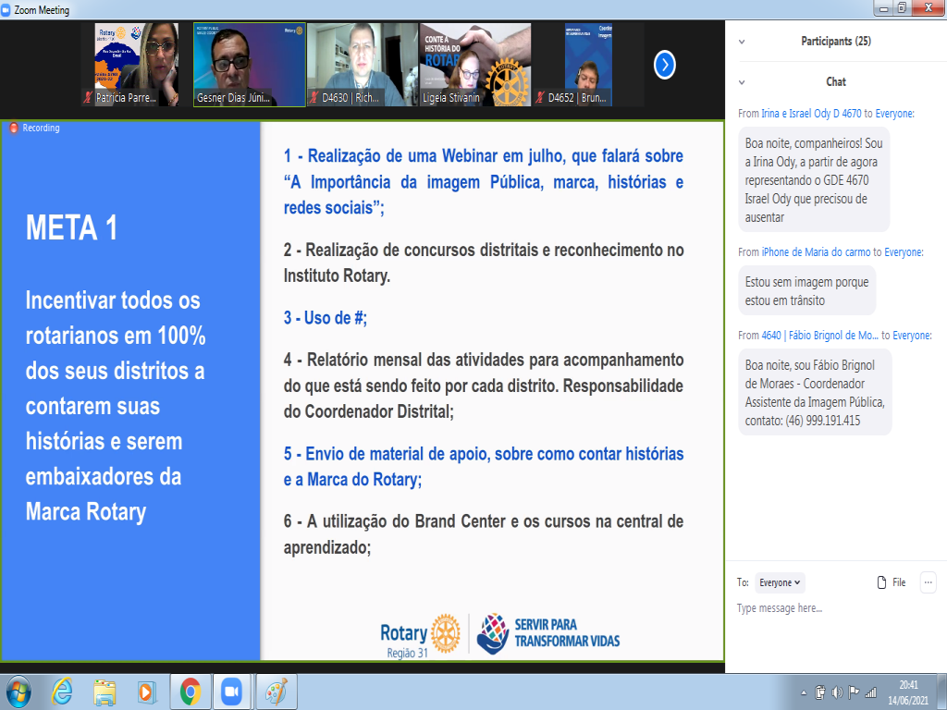Click the File attachment button in chat
947x710 pixels.
point(891,582)
